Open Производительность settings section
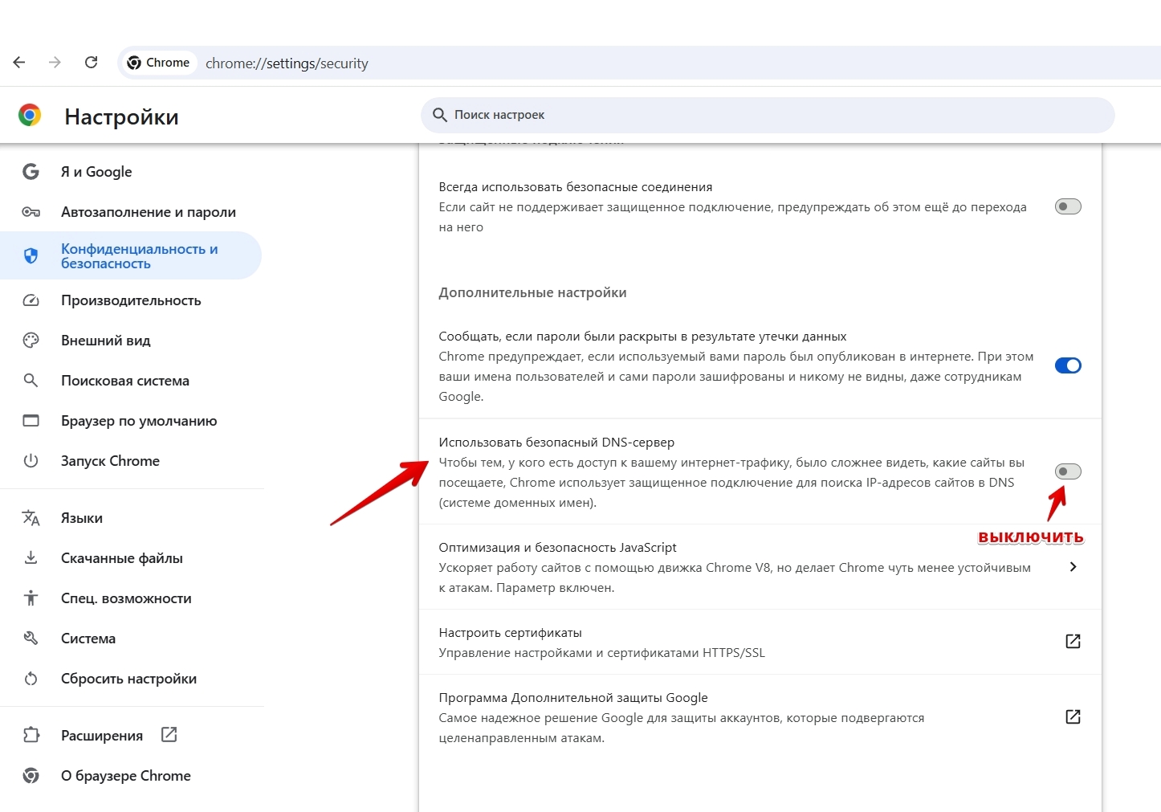Screen dimensions: 1161x812 [x=131, y=300]
